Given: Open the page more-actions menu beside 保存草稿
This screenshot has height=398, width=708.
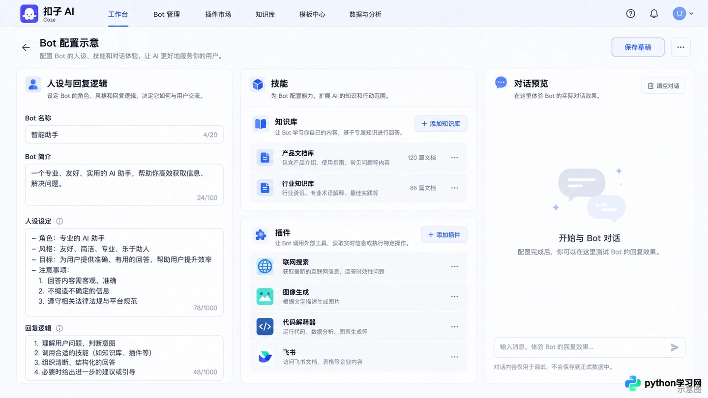Looking at the screenshot, I should click(x=681, y=47).
